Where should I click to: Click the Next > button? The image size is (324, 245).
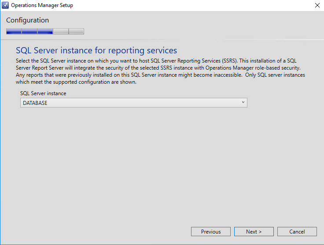(254, 232)
